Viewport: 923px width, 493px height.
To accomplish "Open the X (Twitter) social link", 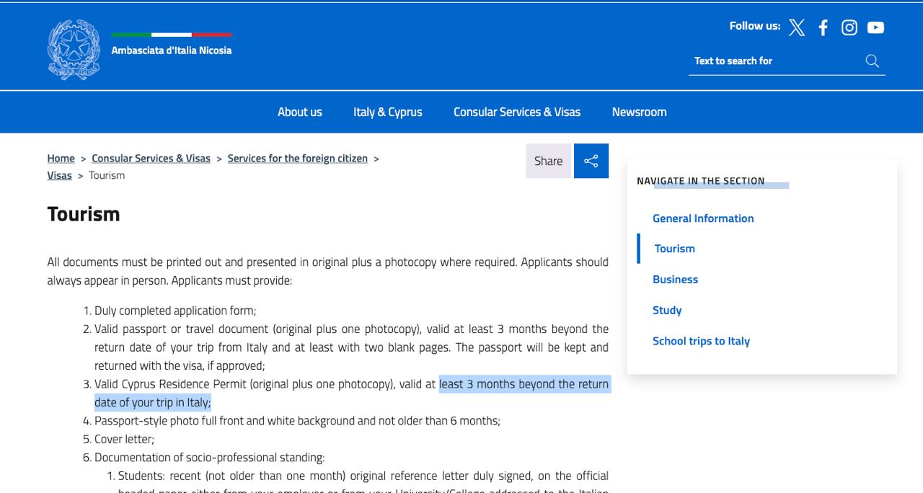I will [796, 27].
